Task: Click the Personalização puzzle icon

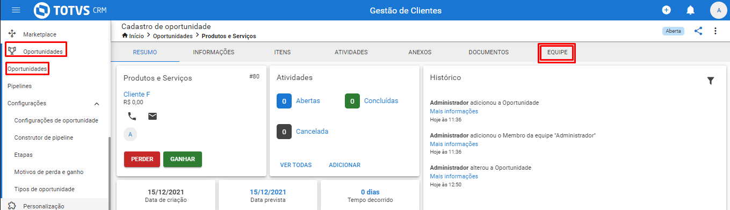Action: pos(12,206)
